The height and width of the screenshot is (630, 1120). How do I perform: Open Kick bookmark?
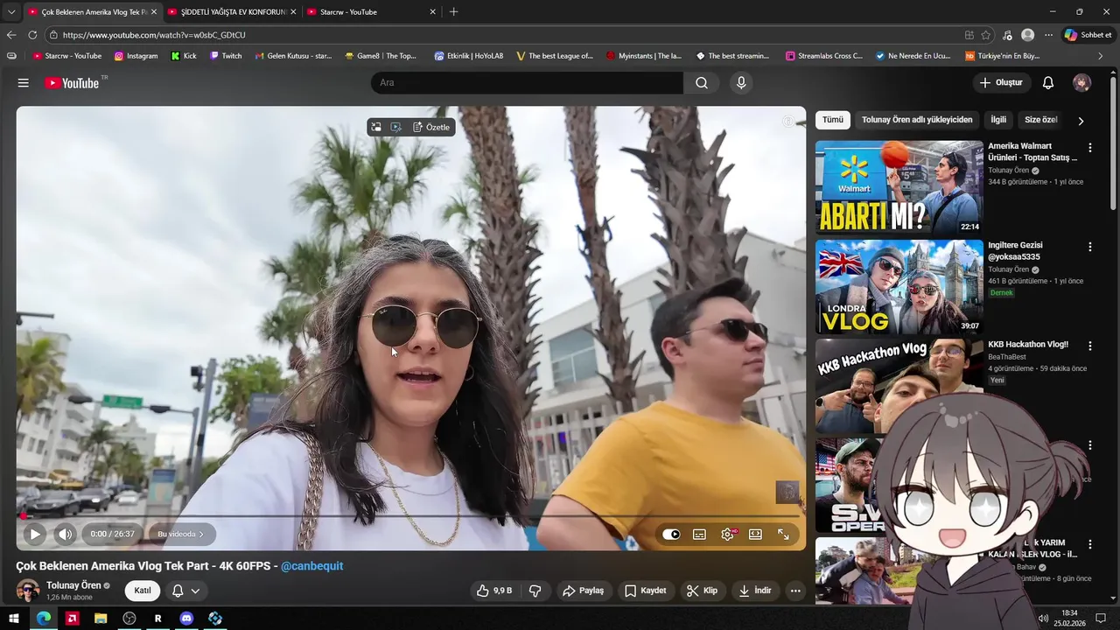(x=184, y=56)
